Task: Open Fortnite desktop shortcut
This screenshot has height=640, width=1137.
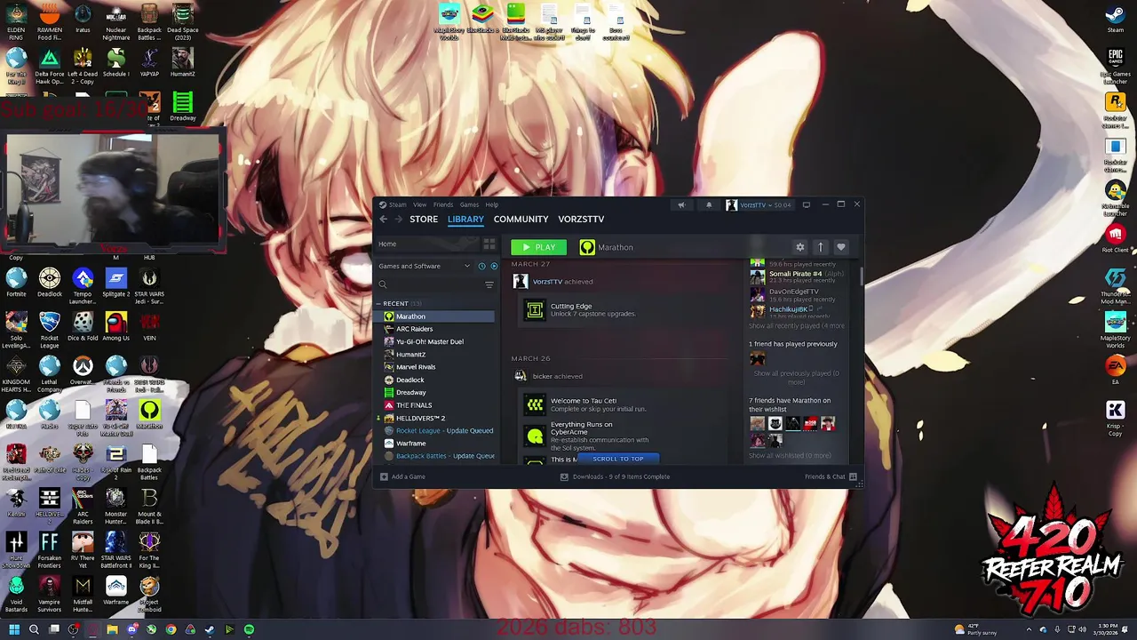Action: point(16,283)
